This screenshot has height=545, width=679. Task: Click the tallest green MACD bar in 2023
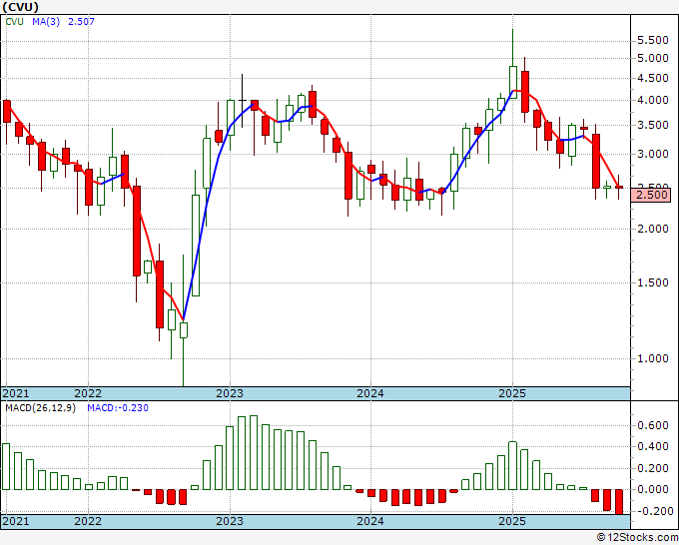[254, 453]
